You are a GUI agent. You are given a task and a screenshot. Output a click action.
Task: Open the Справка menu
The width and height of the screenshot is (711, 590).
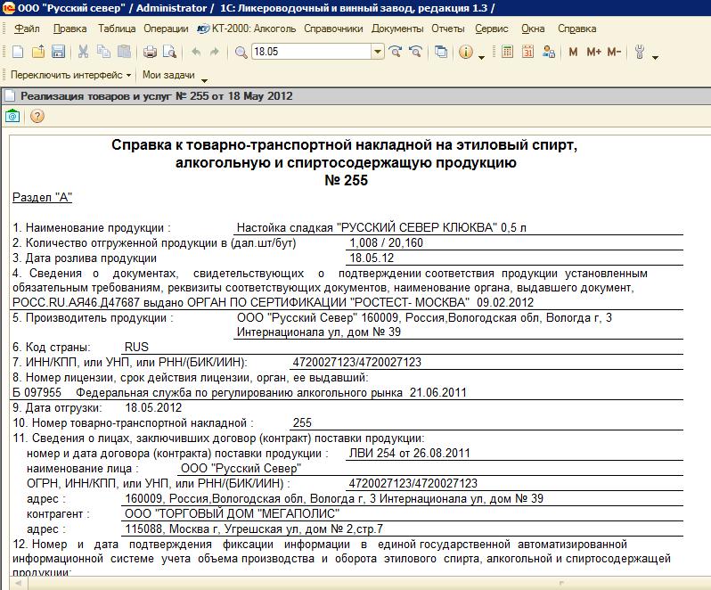point(576,29)
